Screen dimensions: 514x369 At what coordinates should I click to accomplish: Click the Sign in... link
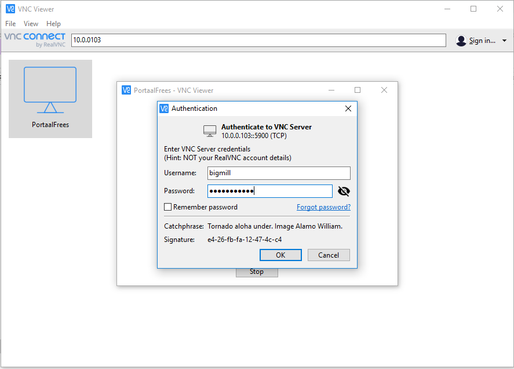pos(482,41)
